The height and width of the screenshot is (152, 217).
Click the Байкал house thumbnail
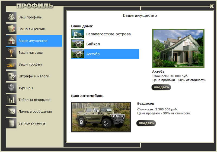[78, 44]
